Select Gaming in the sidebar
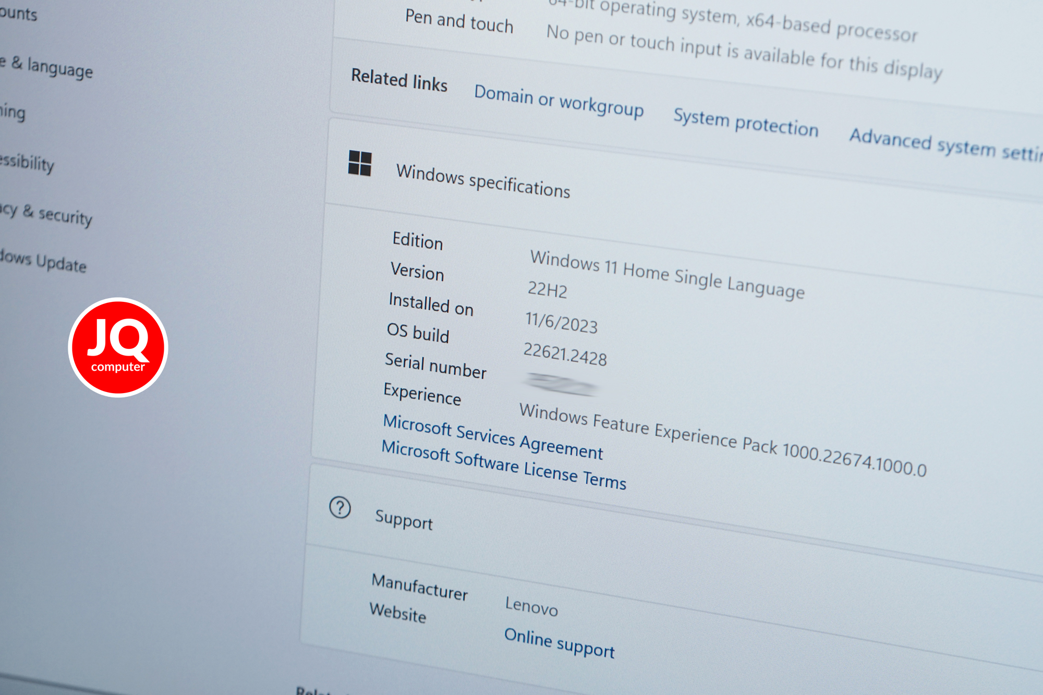This screenshot has width=1043, height=695. 13,112
